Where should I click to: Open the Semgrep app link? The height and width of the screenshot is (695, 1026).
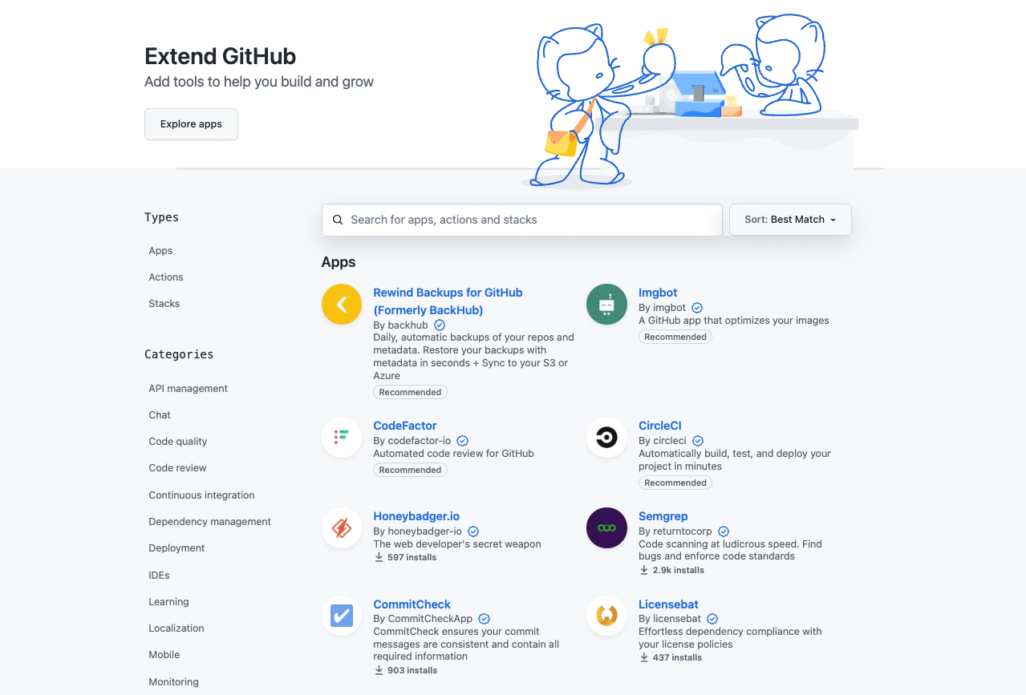click(x=663, y=516)
